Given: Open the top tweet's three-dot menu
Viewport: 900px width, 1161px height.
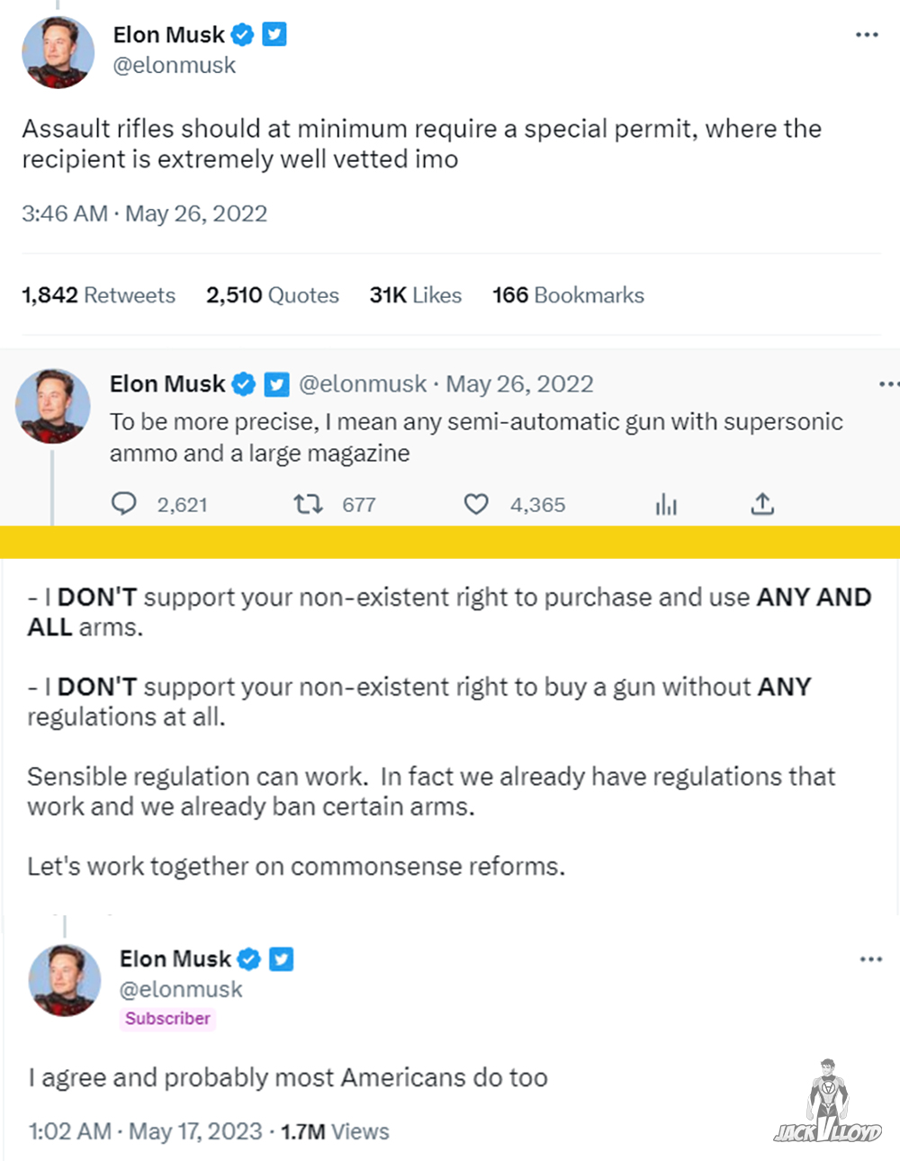Looking at the screenshot, I should click(867, 35).
